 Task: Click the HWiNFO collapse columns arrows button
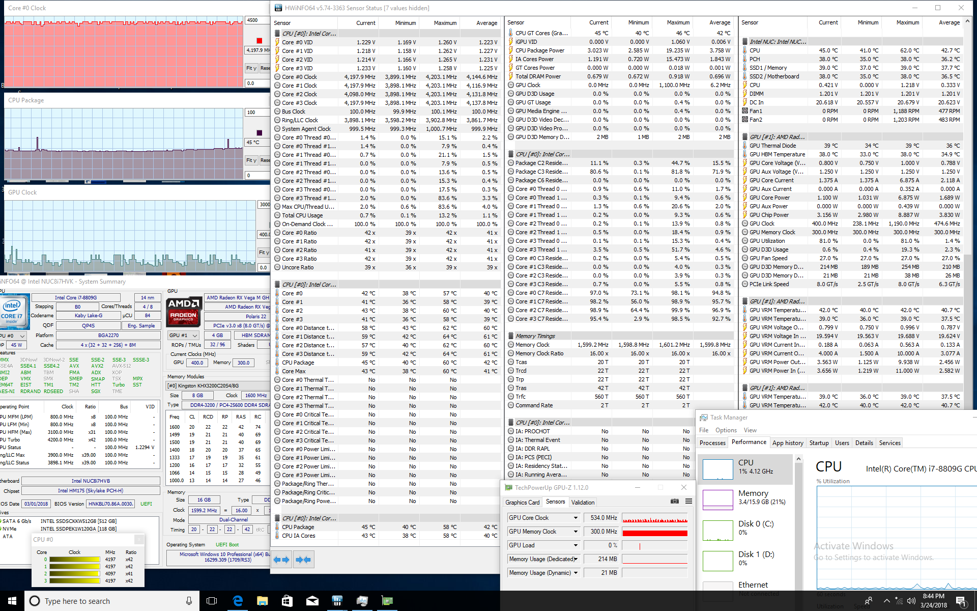click(303, 560)
